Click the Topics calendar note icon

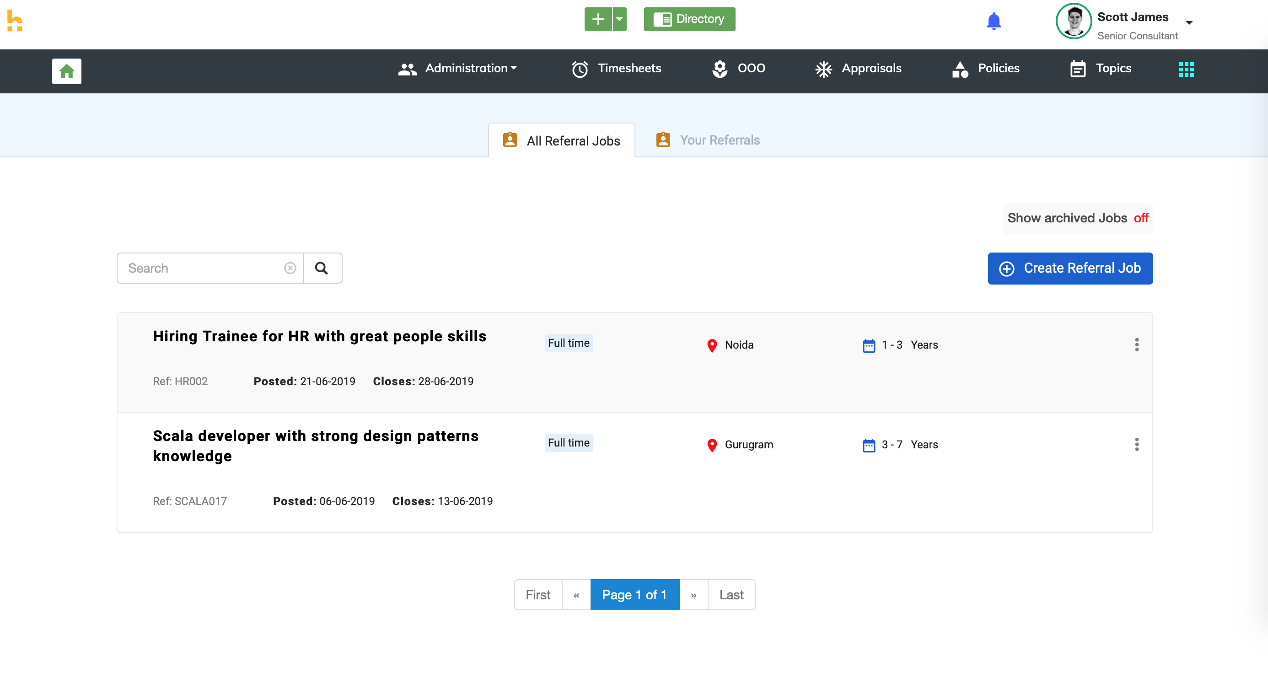coord(1078,69)
